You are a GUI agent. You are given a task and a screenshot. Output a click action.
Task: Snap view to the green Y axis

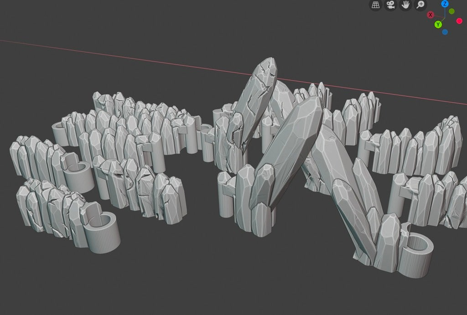[x=438, y=25]
